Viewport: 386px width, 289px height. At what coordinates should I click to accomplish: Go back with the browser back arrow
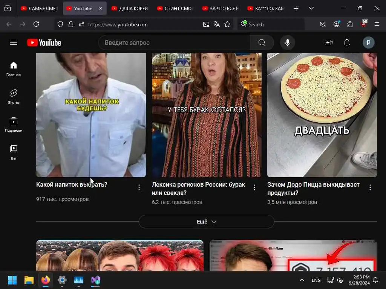(x=9, y=24)
